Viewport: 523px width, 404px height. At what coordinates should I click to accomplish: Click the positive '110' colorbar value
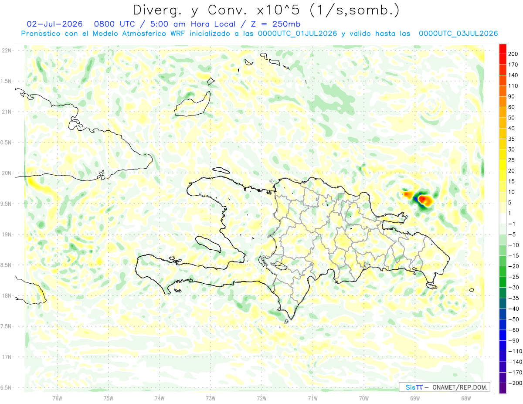(x=514, y=86)
